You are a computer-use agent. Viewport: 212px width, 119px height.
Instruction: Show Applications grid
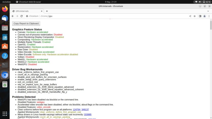coord(5,114)
